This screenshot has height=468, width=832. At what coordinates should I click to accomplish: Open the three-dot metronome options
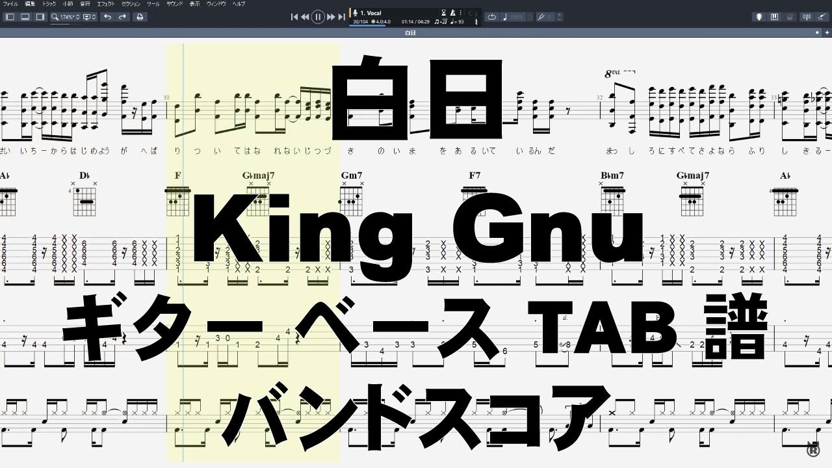(x=461, y=13)
